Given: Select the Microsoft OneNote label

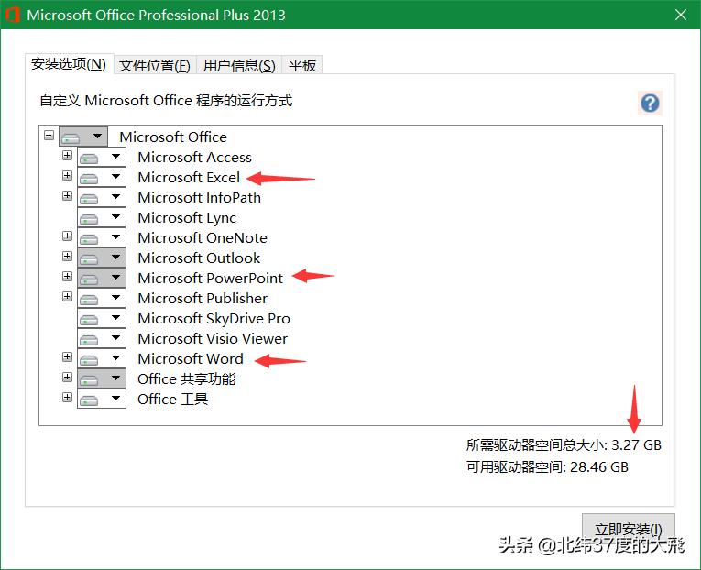Looking at the screenshot, I should point(203,237).
